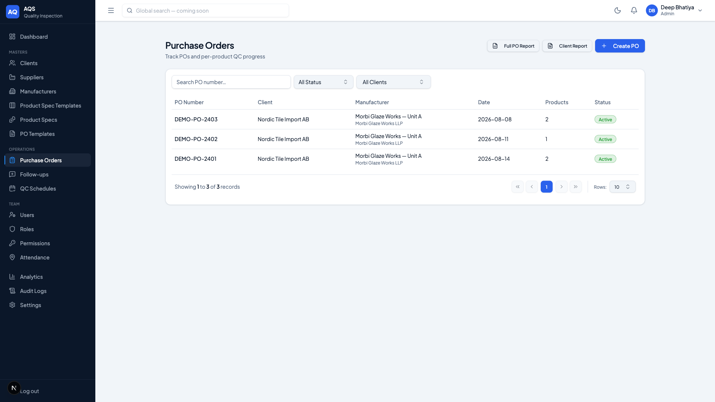Click the Manufacturers sidebar icon
The height and width of the screenshot is (402, 715).
[12, 91]
